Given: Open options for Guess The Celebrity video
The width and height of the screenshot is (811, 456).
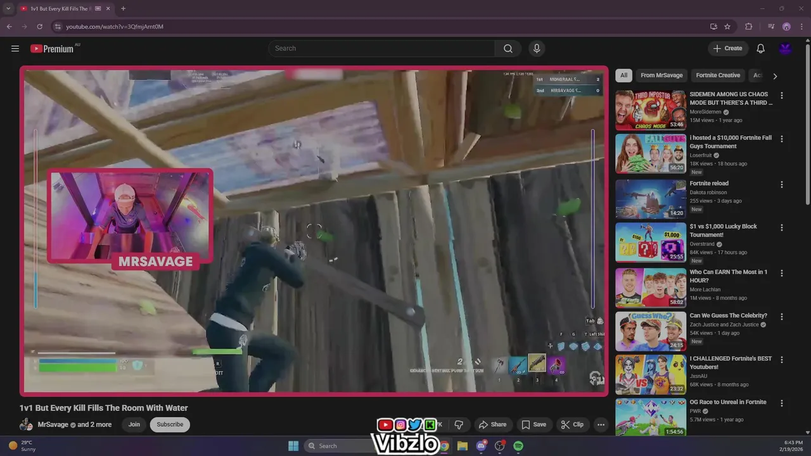Looking at the screenshot, I should [x=781, y=316].
